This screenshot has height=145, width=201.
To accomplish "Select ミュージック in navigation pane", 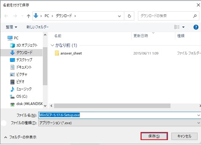I will click(x=21, y=89).
